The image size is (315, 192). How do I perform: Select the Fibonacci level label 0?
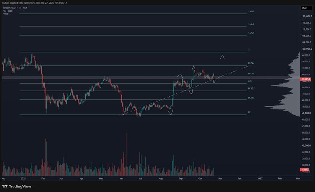pos(249,112)
